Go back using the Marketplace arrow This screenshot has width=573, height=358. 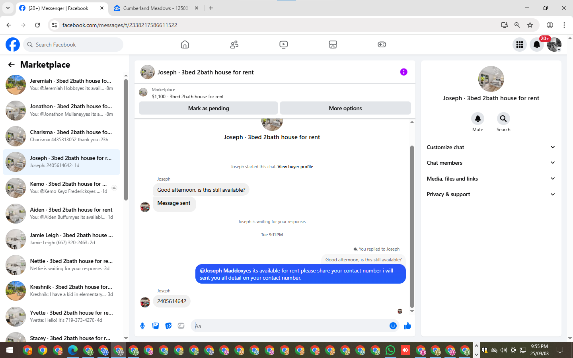[x=11, y=65]
